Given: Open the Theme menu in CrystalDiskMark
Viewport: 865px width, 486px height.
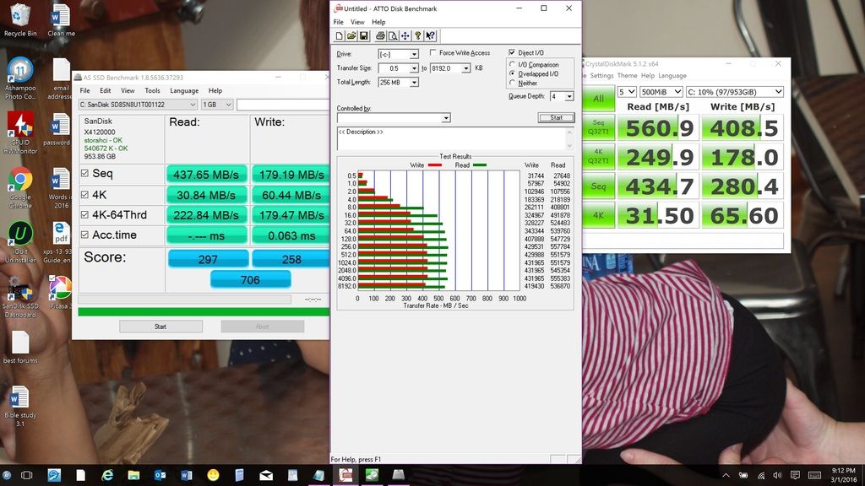Looking at the screenshot, I should (x=628, y=75).
